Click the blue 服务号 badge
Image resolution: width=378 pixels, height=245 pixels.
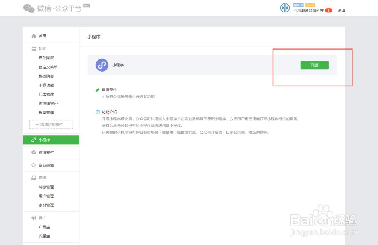298,5
